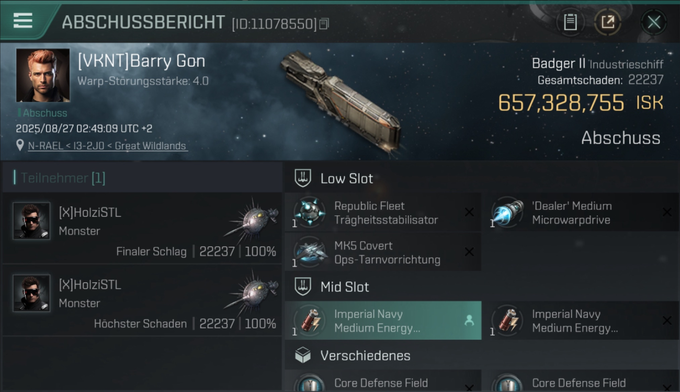This screenshot has height=392, width=680.
Task: Click the clipboard icon in the header
Action: coord(570,22)
